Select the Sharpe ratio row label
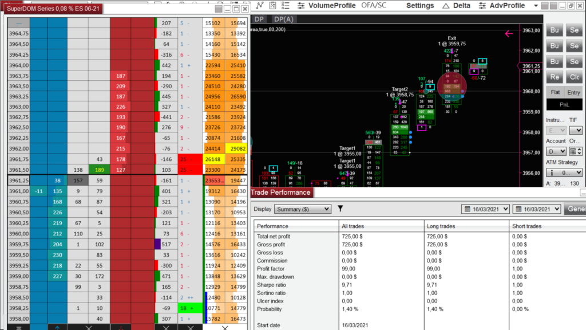 click(271, 285)
